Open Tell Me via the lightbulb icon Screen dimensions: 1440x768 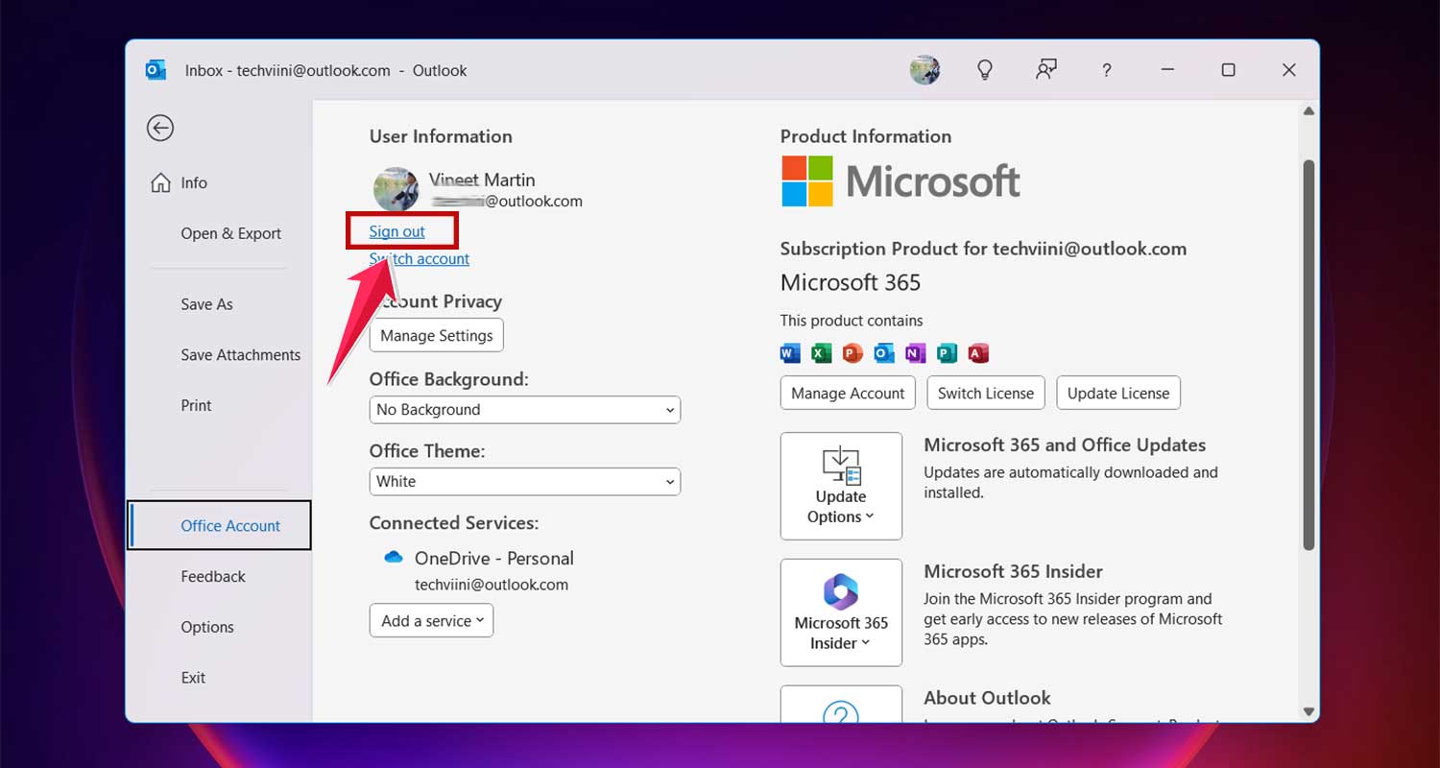click(985, 69)
